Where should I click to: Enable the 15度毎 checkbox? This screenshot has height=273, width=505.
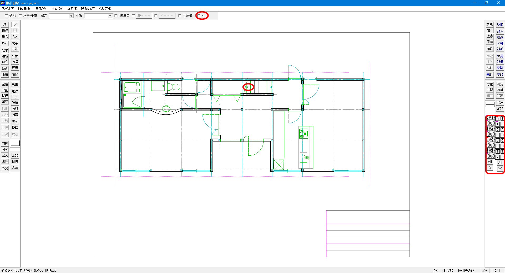pos(116,16)
